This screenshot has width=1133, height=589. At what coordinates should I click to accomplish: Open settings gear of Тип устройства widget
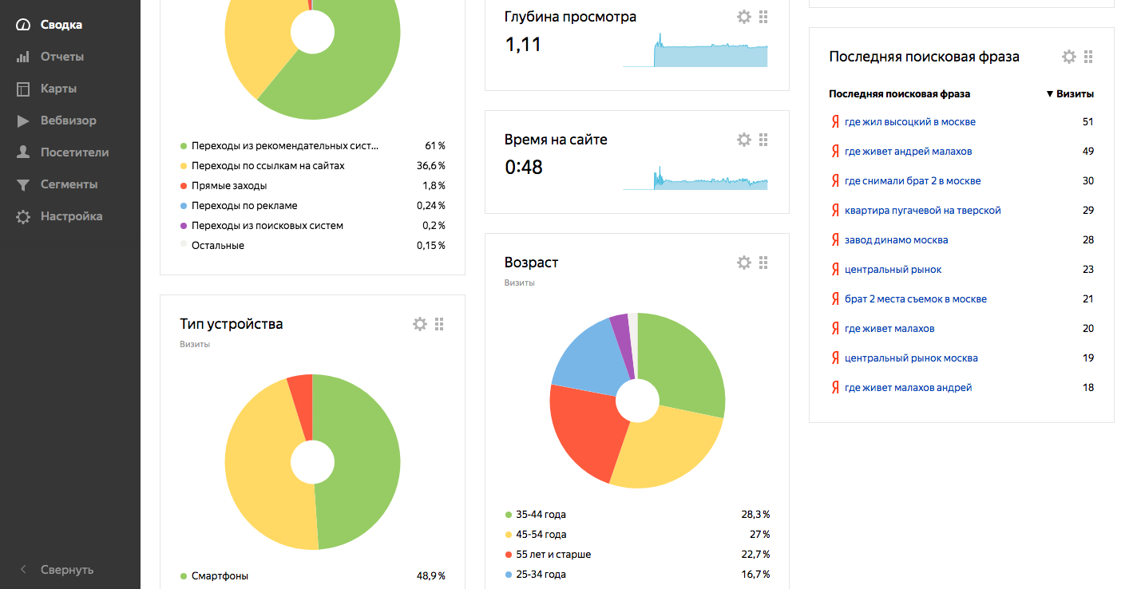pyautogui.click(x=420, y=324)
